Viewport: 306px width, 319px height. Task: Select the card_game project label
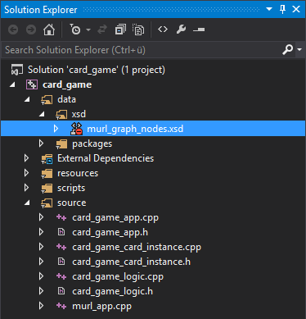pyautogui.click(x=67, y=84)
